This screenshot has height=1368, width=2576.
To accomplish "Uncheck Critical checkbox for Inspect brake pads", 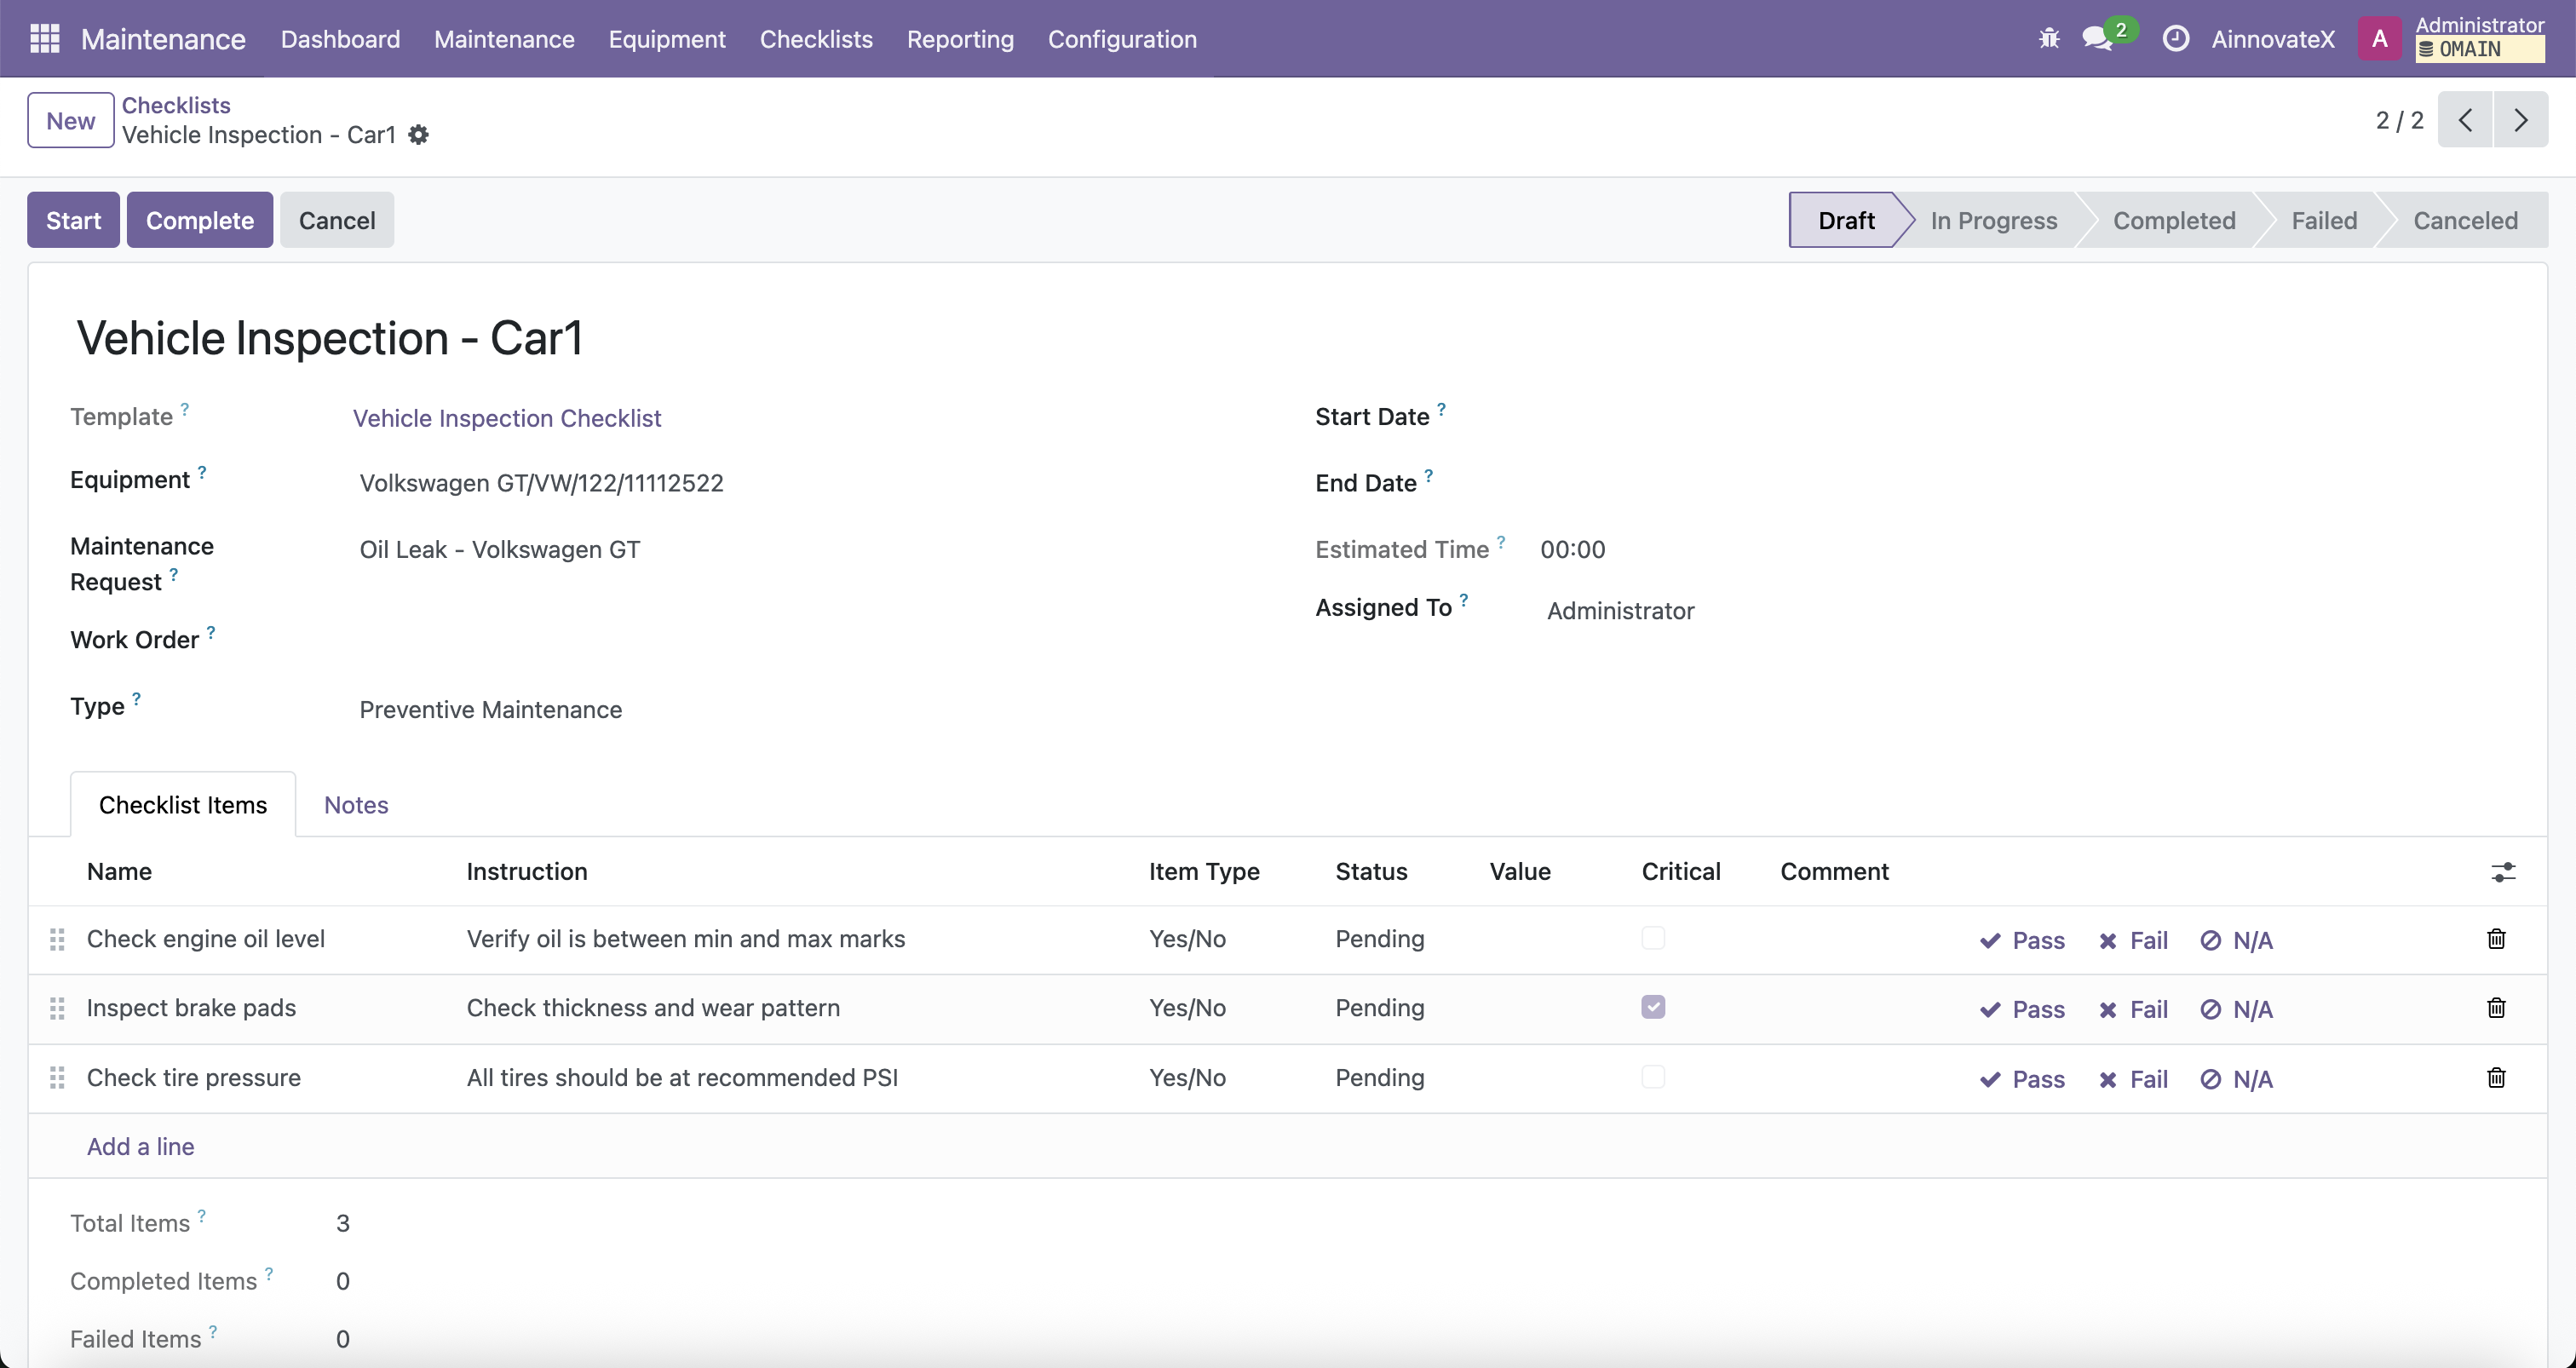I will tap(1653, 1007).
